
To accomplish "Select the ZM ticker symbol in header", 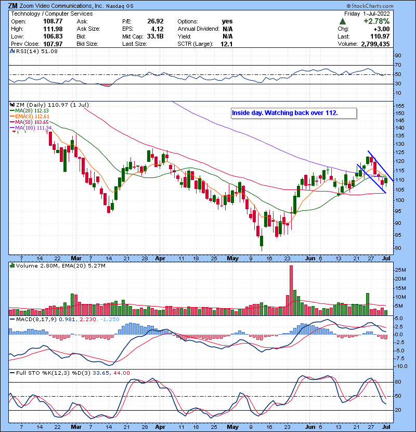I will 12,6.
